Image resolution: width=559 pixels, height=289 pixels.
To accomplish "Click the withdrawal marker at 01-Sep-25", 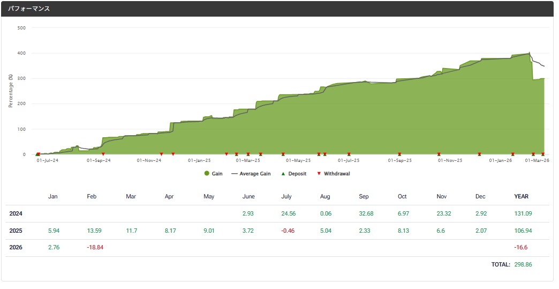I will tap(399, 154).
